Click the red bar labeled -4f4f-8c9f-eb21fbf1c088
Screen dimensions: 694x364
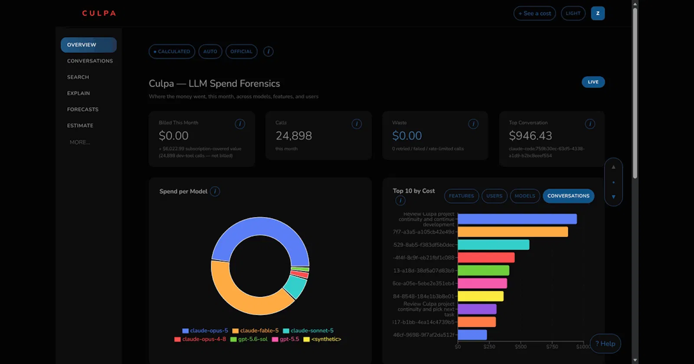tap(486, 258)
